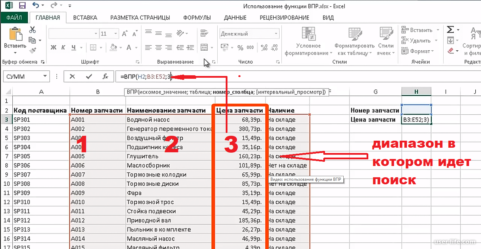Select column B header
The height and width of the screenshot is (249, 481).
tap(98, 91)
